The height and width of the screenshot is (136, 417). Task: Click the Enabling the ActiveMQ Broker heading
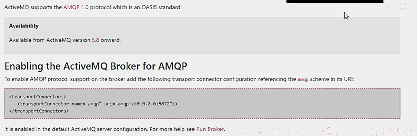click(x=96, y=66)
